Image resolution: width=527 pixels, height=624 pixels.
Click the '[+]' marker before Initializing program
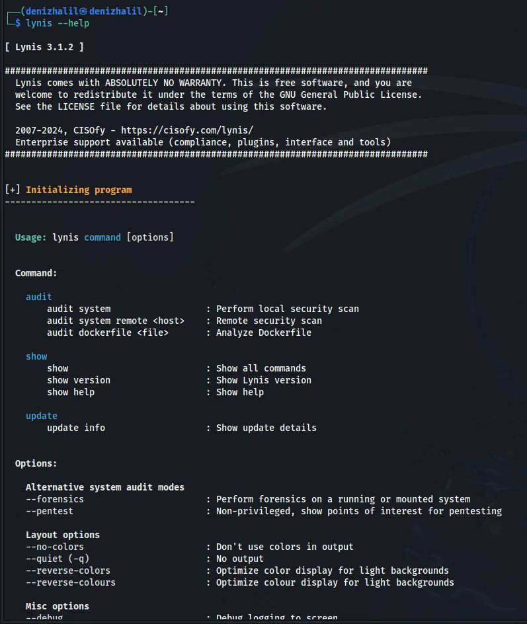coord(13,190)
